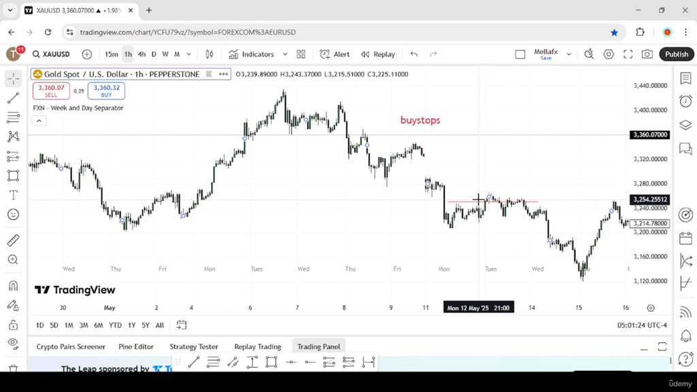Click the XAUUSD symbol search field

(51, 54)
